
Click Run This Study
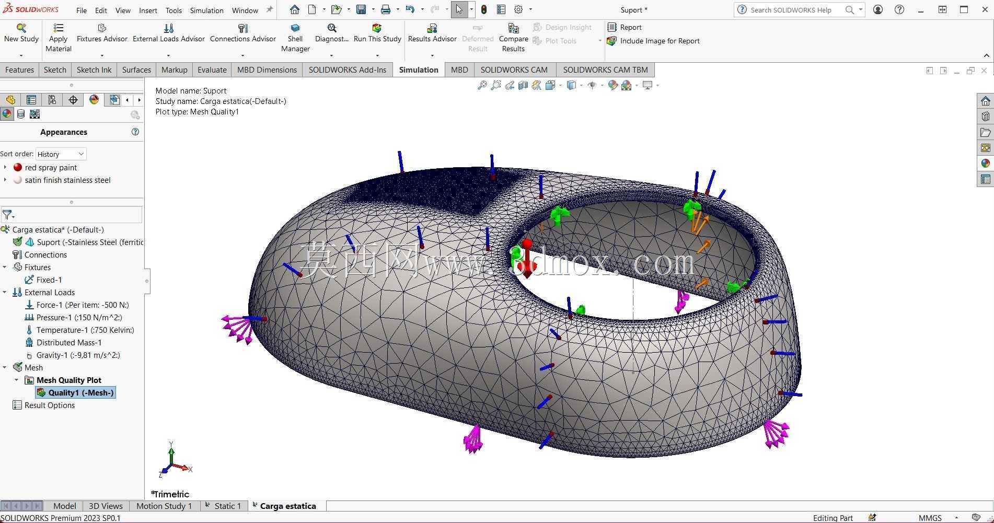coord(377,33)
